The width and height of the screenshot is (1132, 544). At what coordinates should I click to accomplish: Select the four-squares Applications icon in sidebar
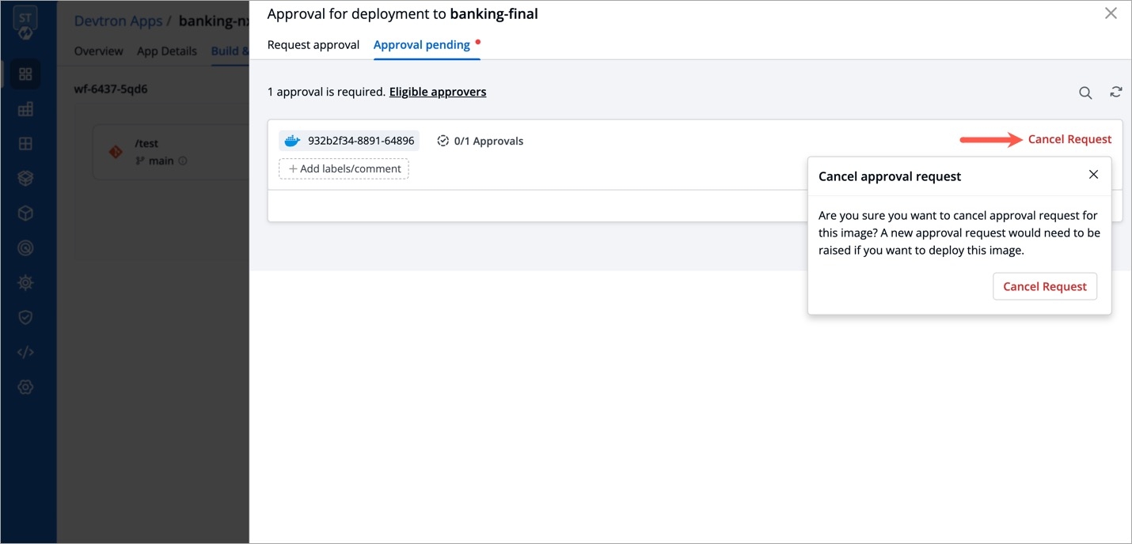point(25,74)
